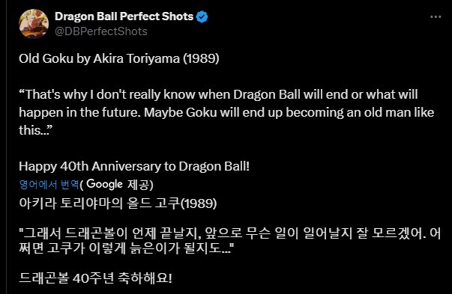Click the blue verified checkmark badge
This screenshot has width=452, height=294.
[x=202, y=16]
